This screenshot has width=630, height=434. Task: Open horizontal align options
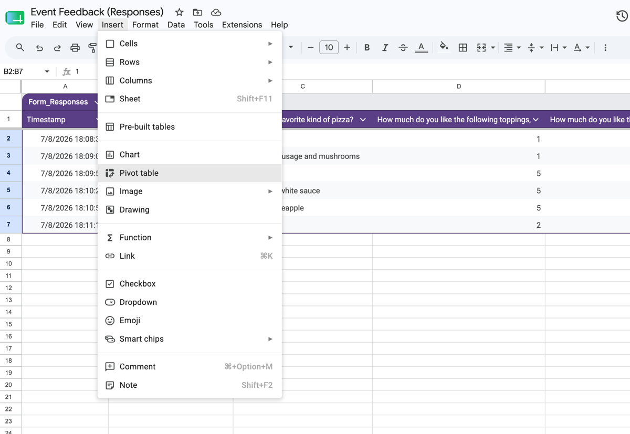(x=512, y=48)
